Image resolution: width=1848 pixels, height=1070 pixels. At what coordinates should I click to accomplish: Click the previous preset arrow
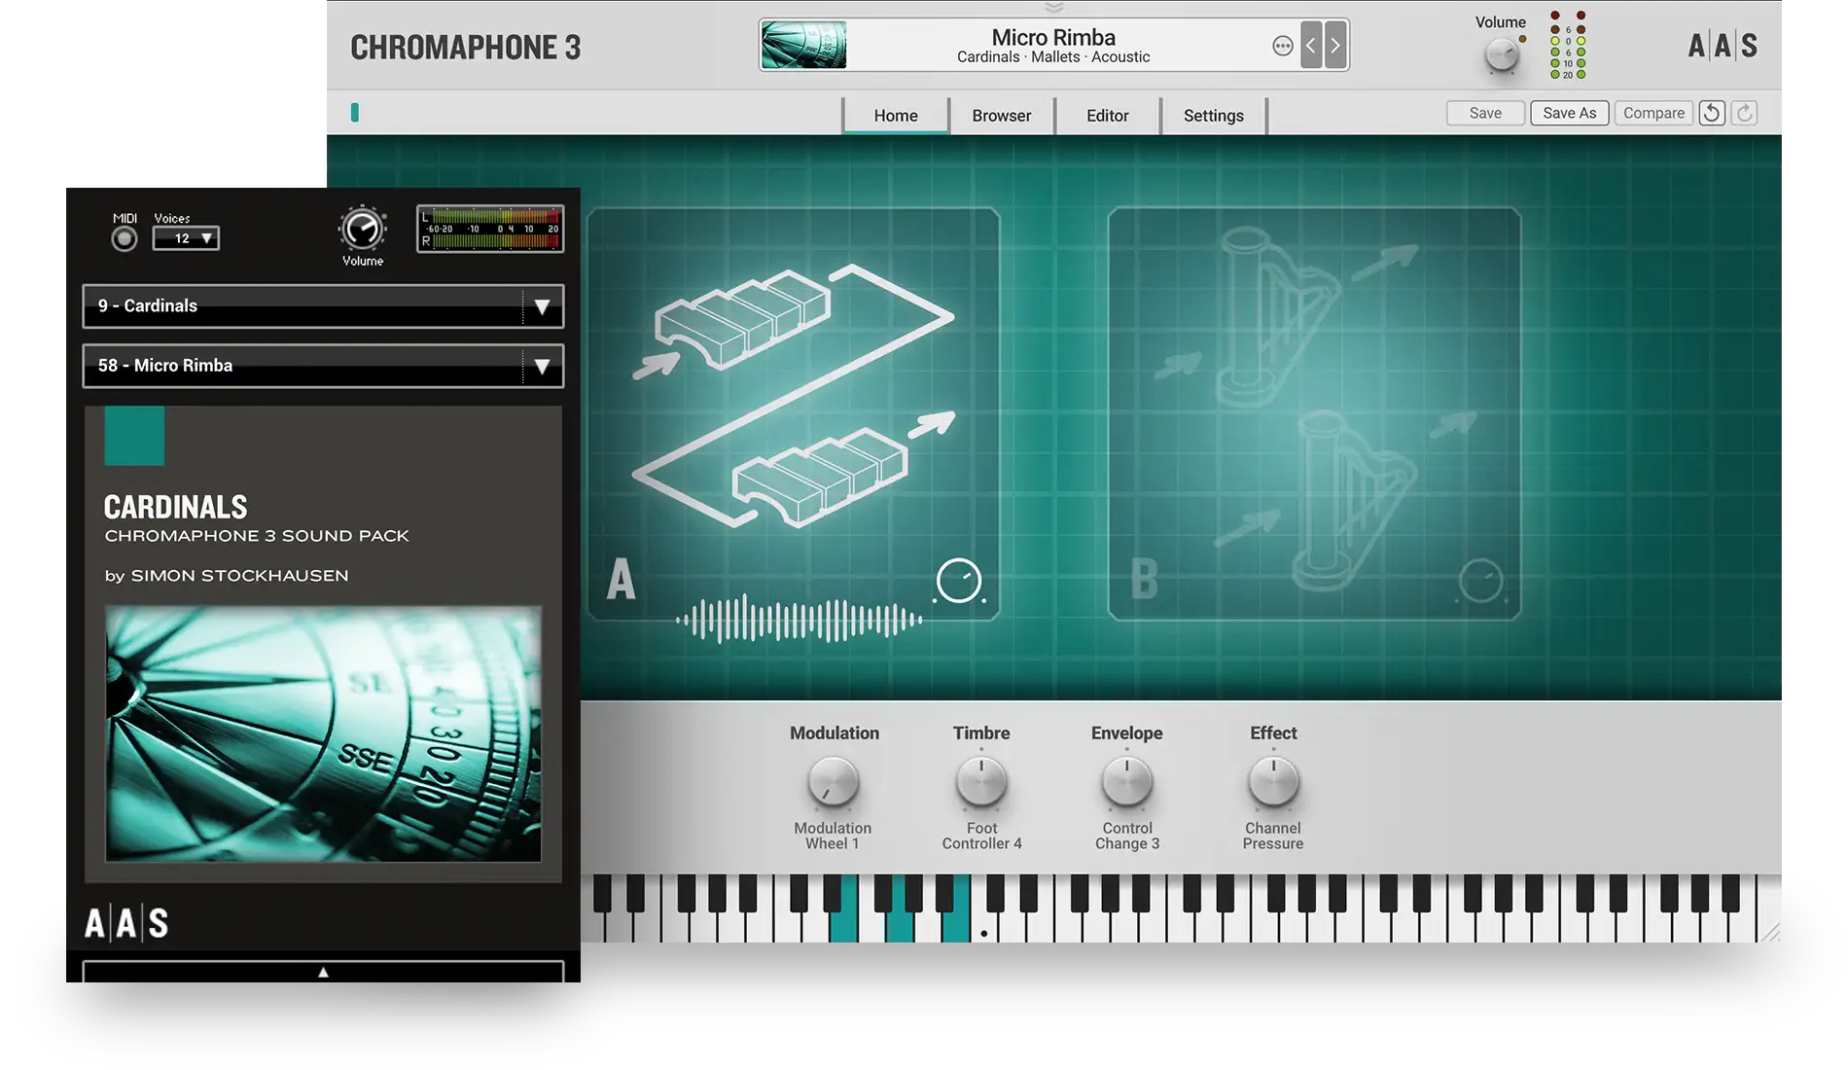pos(1310,46)
